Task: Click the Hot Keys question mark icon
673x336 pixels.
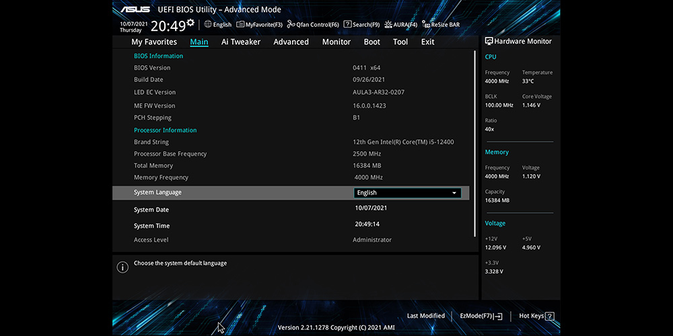Action: click(x=549, y=316)
